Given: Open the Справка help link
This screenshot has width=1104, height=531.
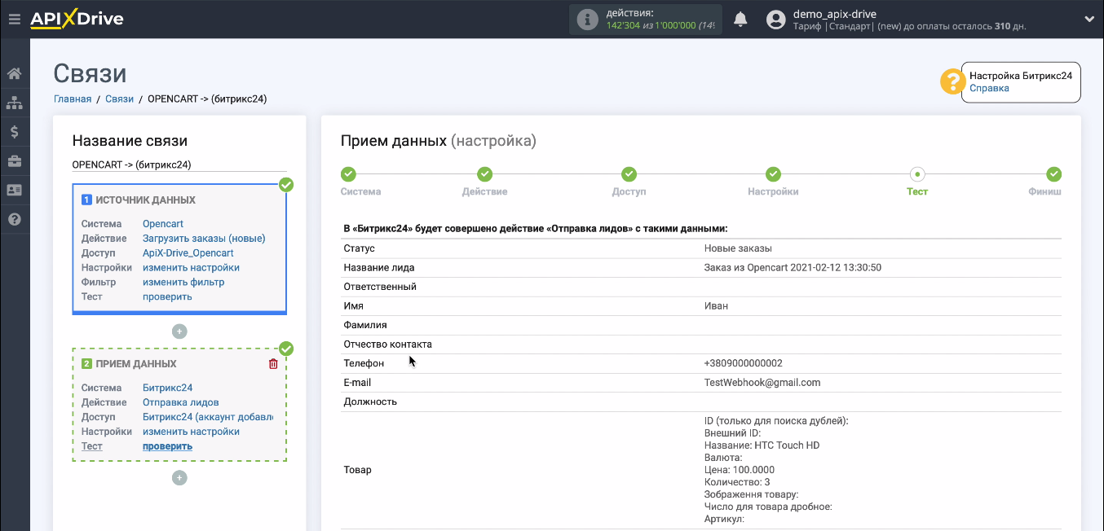Looking at the screenshot, I should [x=989, y=88].
